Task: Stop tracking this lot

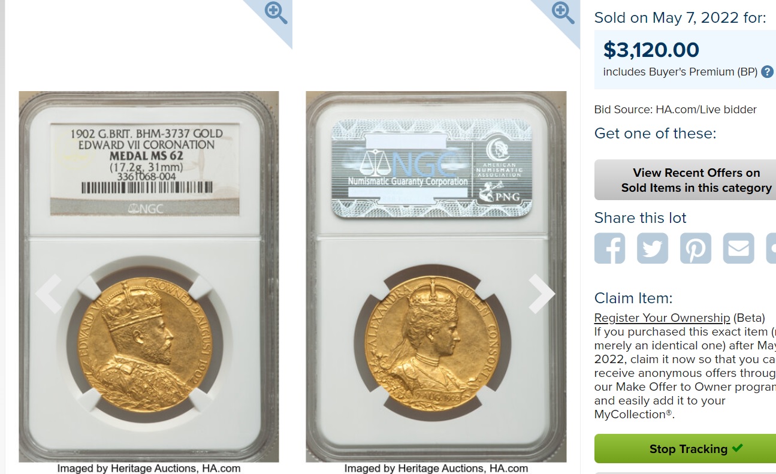Action: (685, 448)
